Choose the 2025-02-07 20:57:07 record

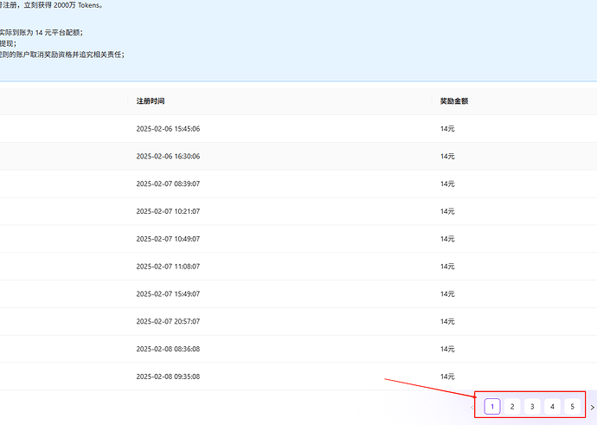coord(298,321)
